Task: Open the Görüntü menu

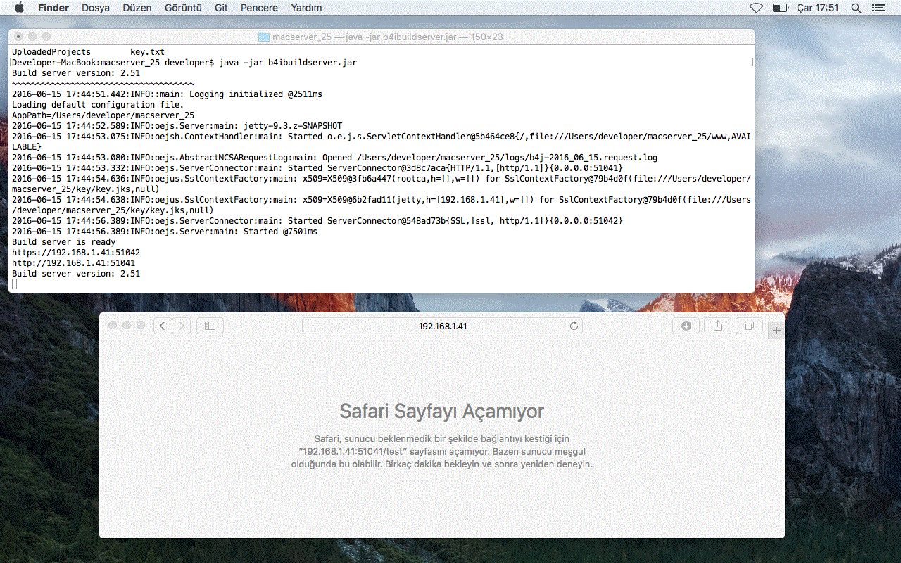Action: point(183,8)
